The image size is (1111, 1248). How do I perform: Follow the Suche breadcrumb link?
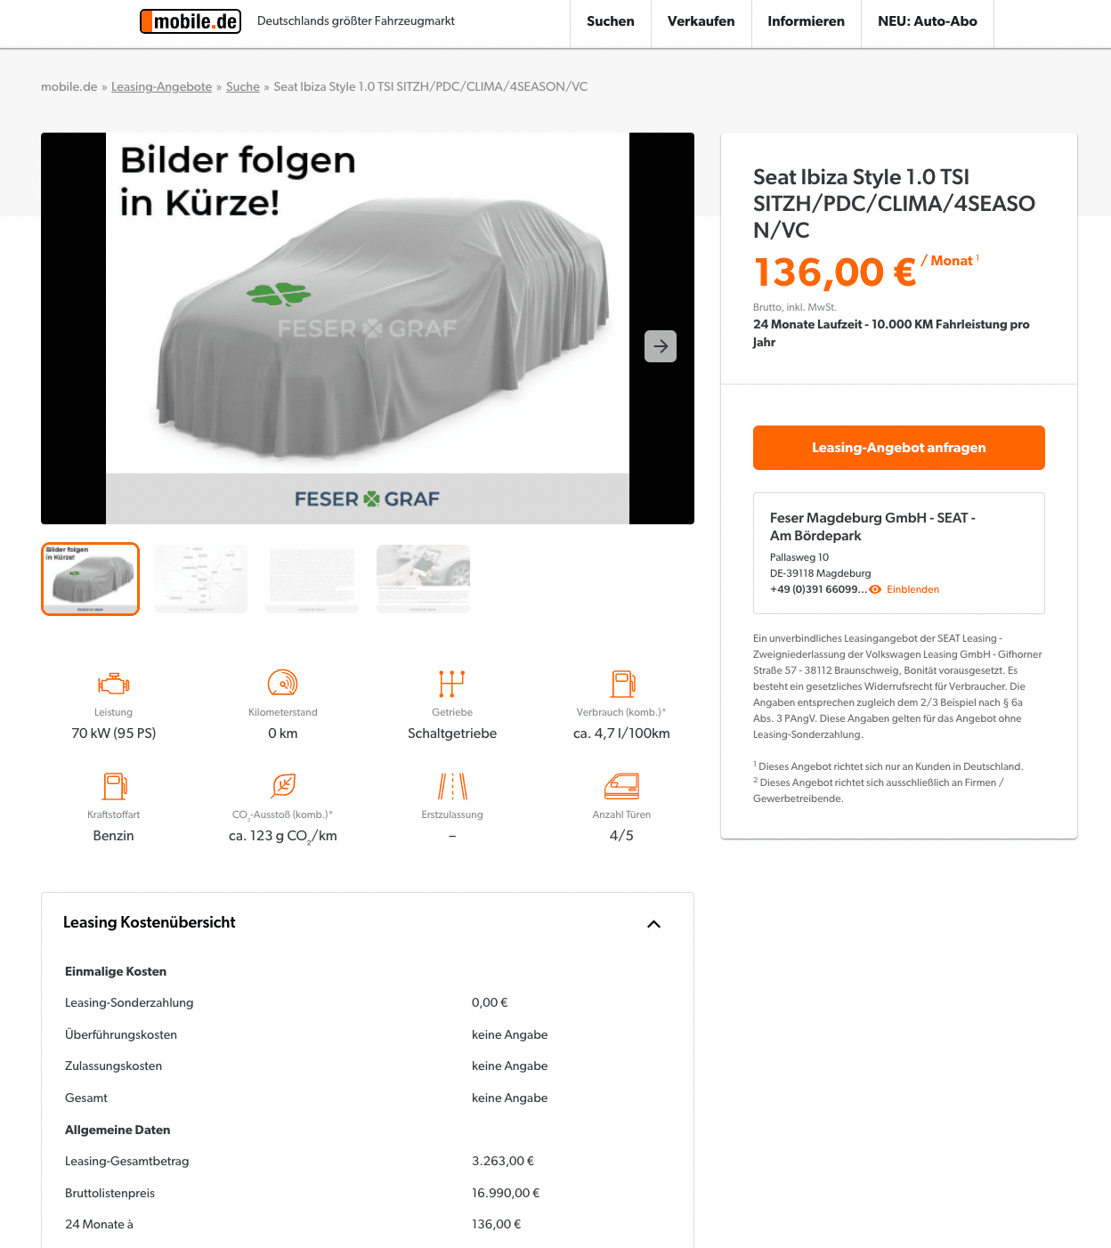(243, 86)
